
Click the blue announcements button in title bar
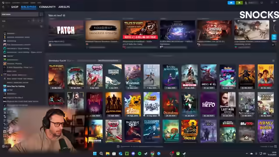[x=231, y=3]
